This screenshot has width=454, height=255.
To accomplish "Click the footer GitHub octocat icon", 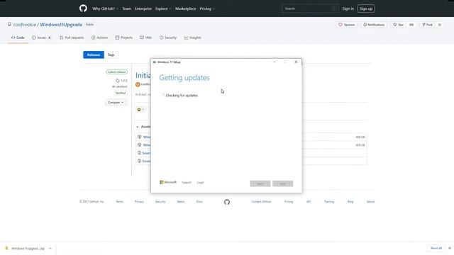I will [227, 202].
